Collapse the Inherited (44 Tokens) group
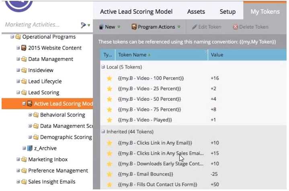Screen dimensions: 289x191 pos(103,131)
